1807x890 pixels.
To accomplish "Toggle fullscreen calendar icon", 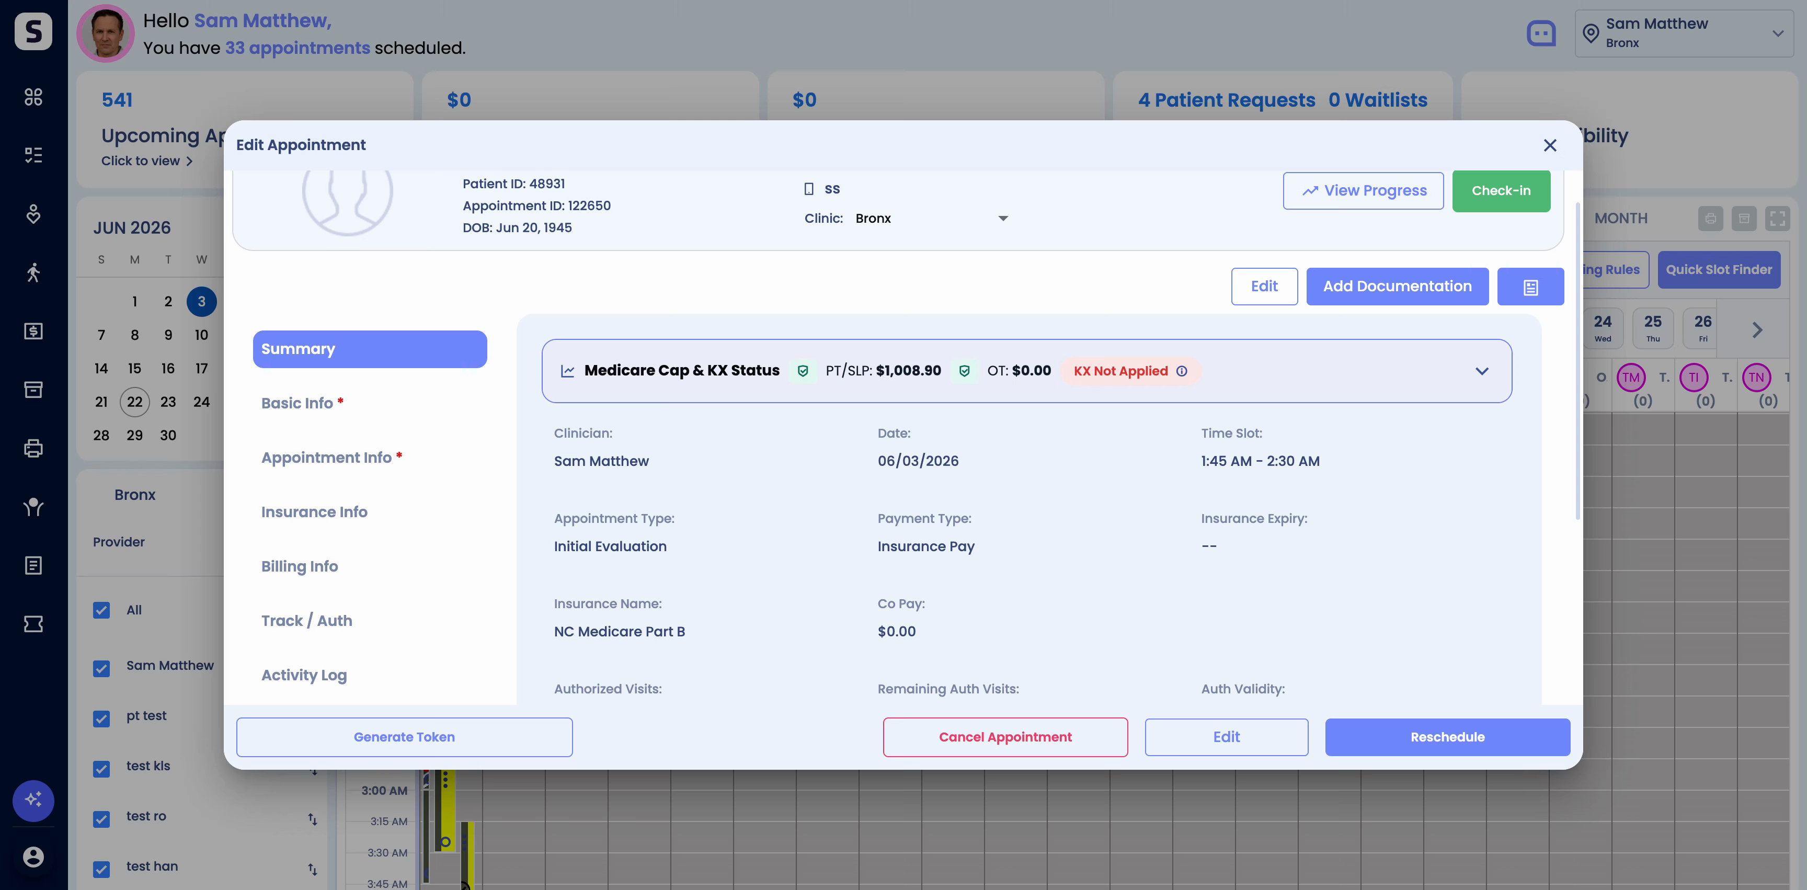I will 1778,218.
